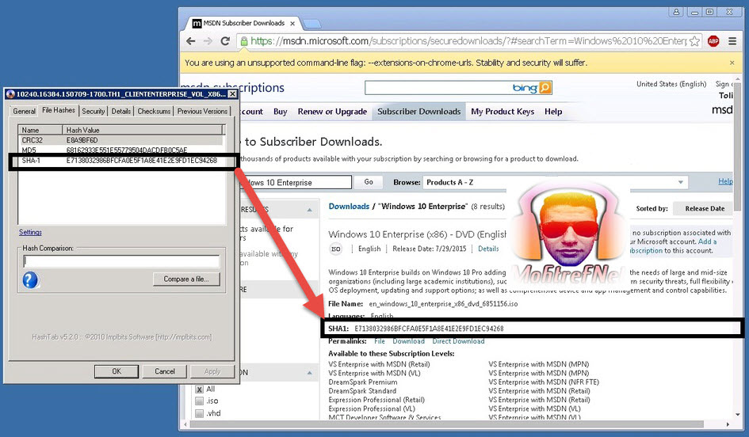The image size is (749, 437).
Task: Switch to Details tab in properties
Action: pos(120,111)
